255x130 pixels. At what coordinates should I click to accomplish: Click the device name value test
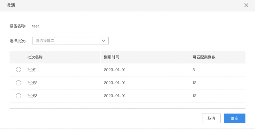pos(35,26)
